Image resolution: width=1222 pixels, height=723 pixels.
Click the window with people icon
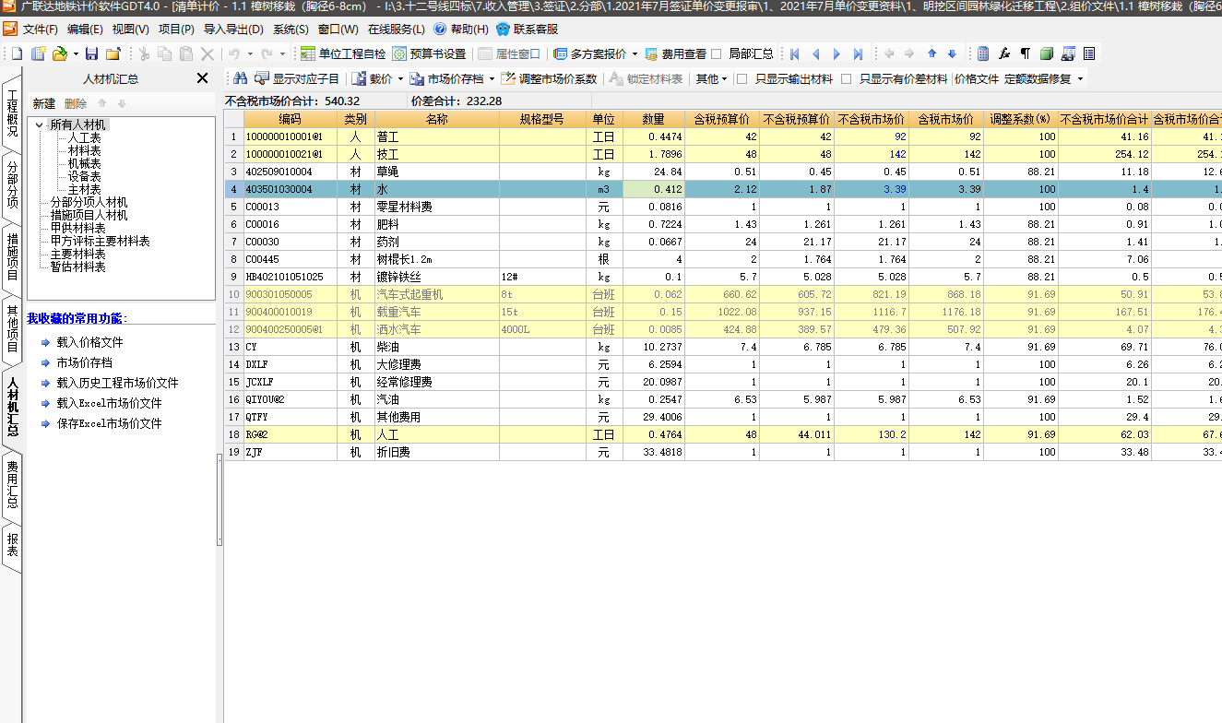1068,54
